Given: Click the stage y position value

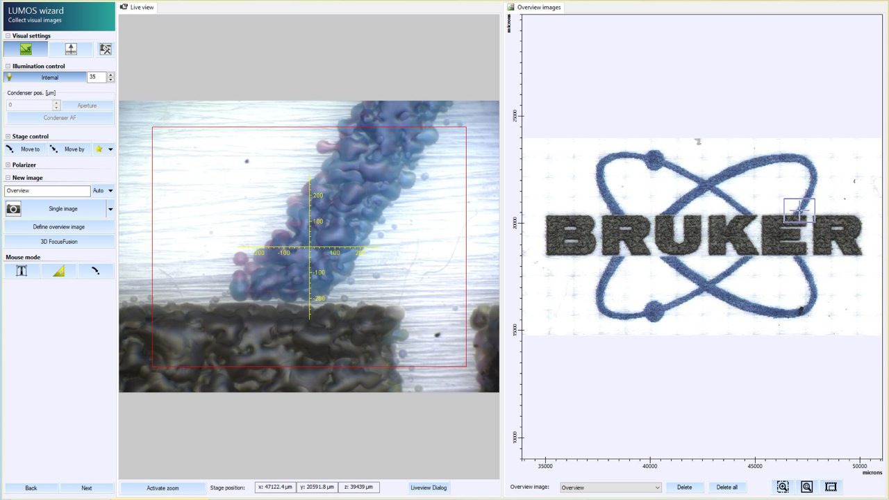Looking at the screenshot, I should coord(317,487).
